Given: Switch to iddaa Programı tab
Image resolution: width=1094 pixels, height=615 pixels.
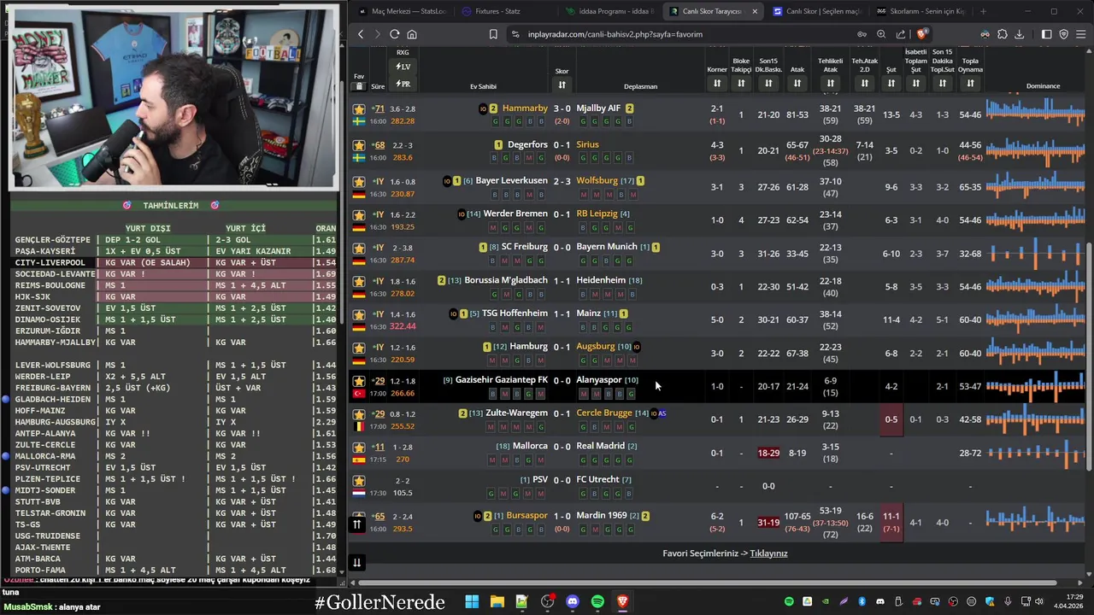Looking at the screenshot, I should pos(609,11).
